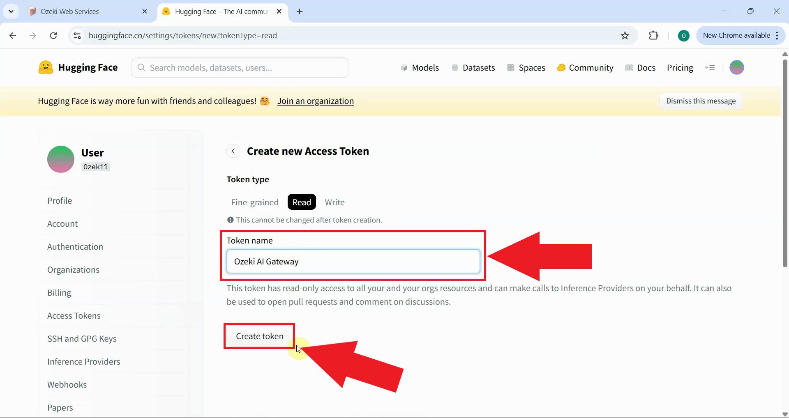The height and width of the screenshot is (418, 789).
Task: Click the bookmark star in the address bar
Action: 625,35
